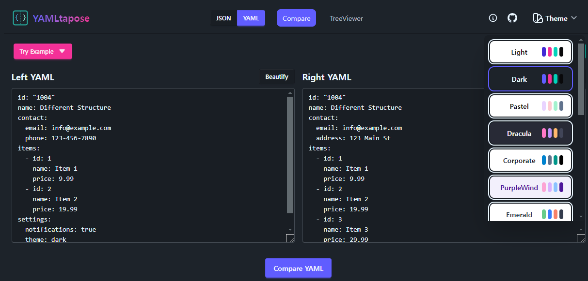
Task: Open the info circle icon
Action: point(493,18)
